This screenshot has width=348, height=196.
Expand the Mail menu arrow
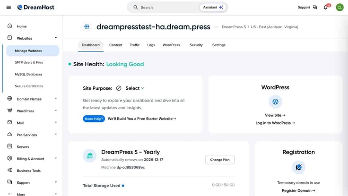click(56, 122)
